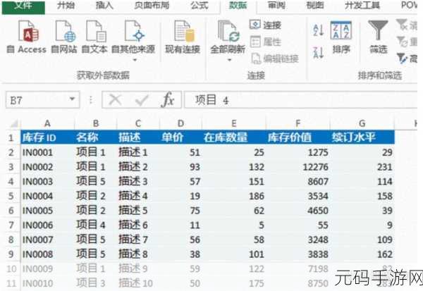Select cell with value 75
This screenshot has width=423, height=291.
(x=180, y=211)
